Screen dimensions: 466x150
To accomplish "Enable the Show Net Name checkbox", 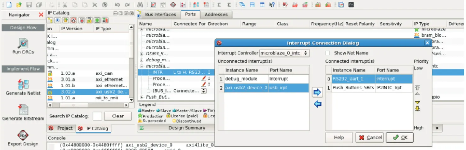I will click(328, 53).
